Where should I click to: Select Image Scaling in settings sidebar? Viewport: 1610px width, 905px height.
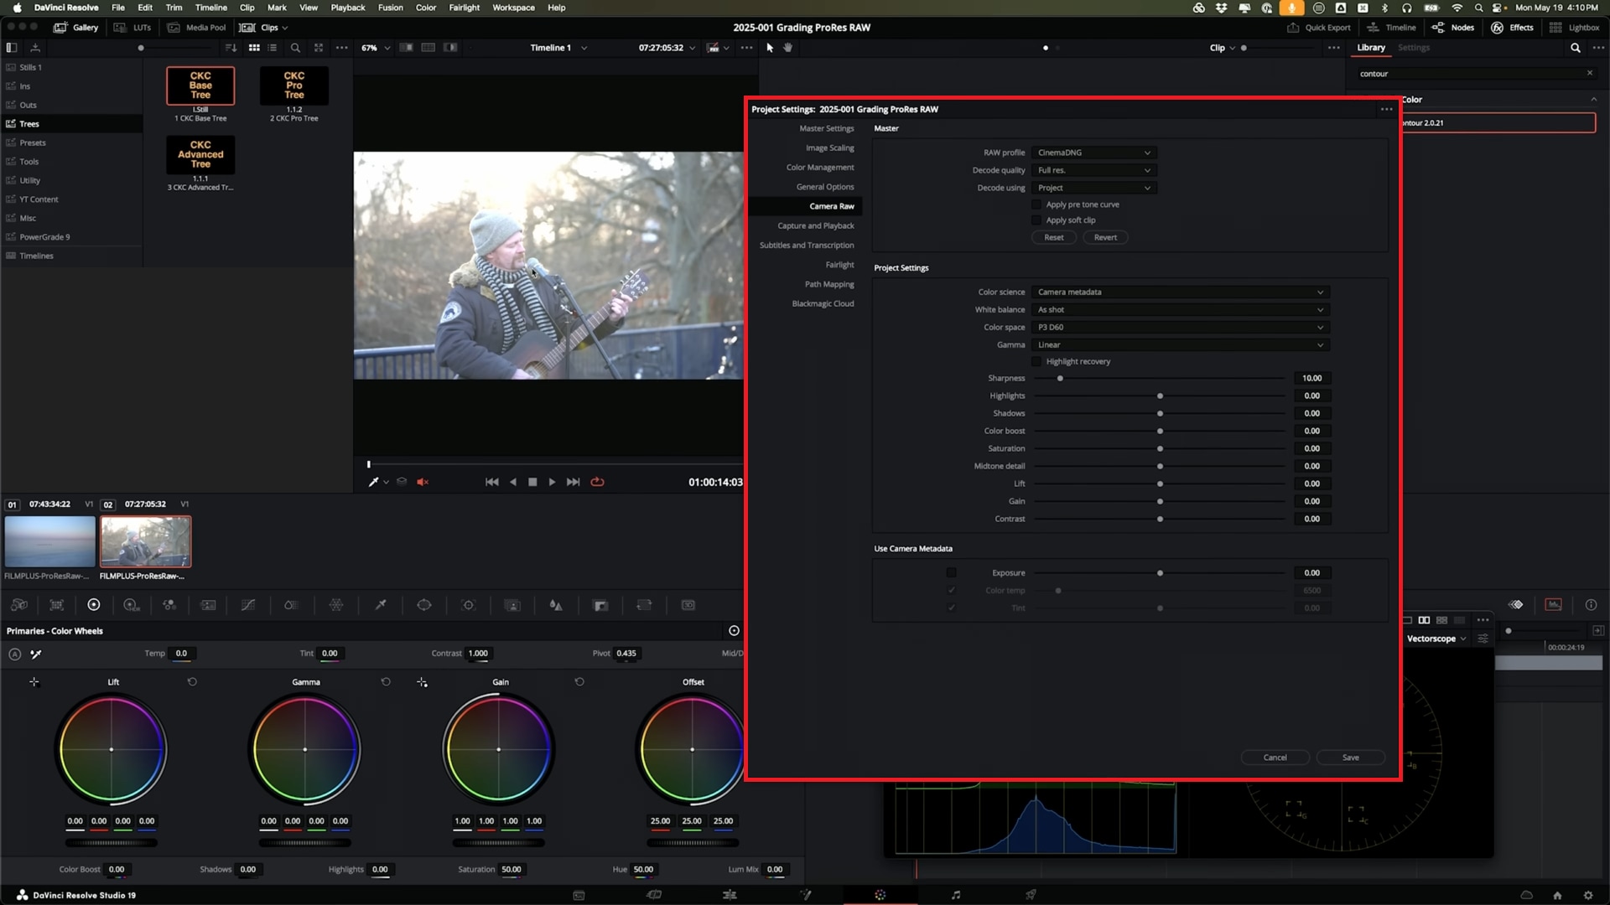pyautogui.click(x=829, y=148)
